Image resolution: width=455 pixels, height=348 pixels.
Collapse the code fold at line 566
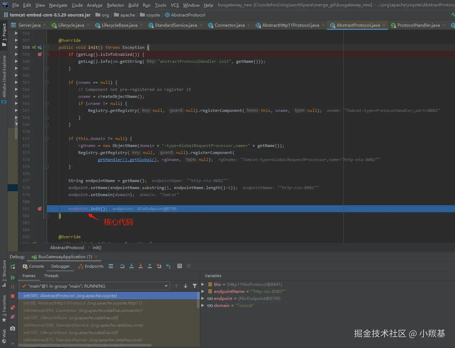pyautogui.click(x=47, y=103)
